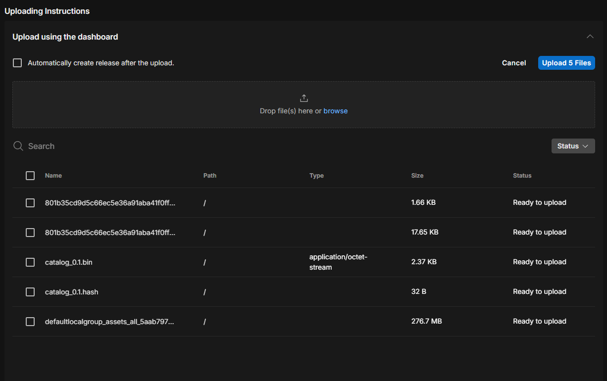Check the defaultlocalgroup_assets_all row checkbox
The image size is (607, 381).
(30, 322)
